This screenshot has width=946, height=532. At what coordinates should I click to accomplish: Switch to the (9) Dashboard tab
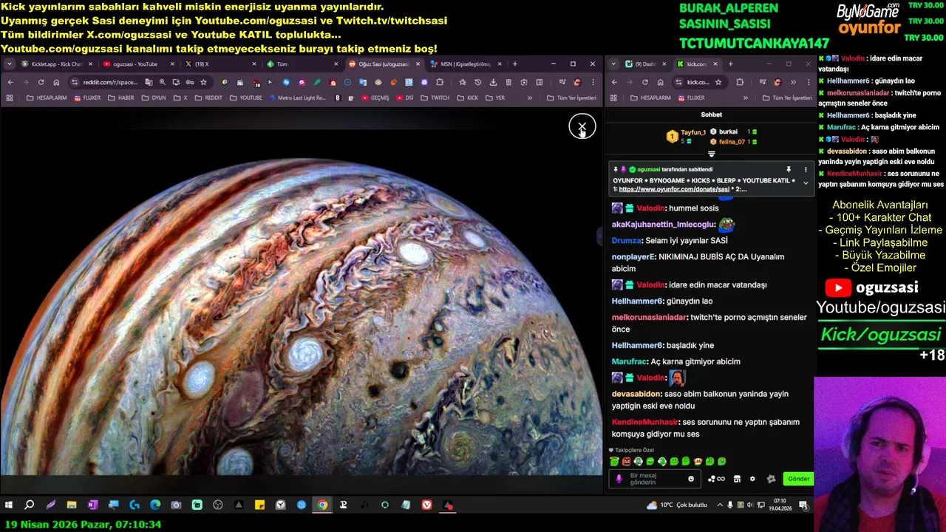(x=644, y=64)
